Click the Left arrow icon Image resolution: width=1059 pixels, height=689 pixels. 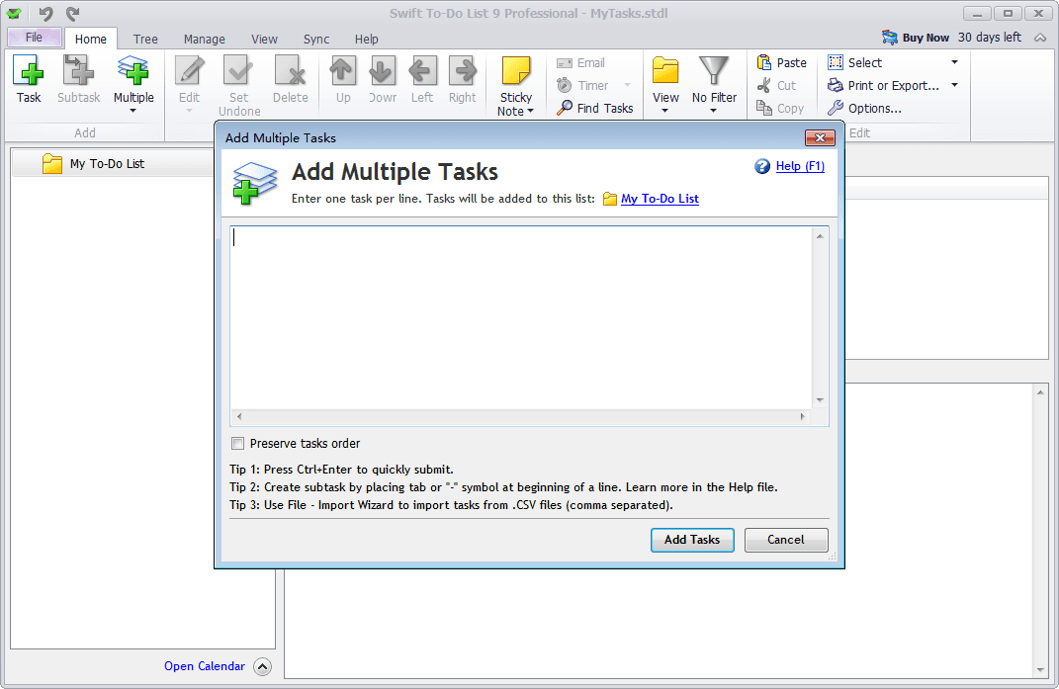coord(422,70)
